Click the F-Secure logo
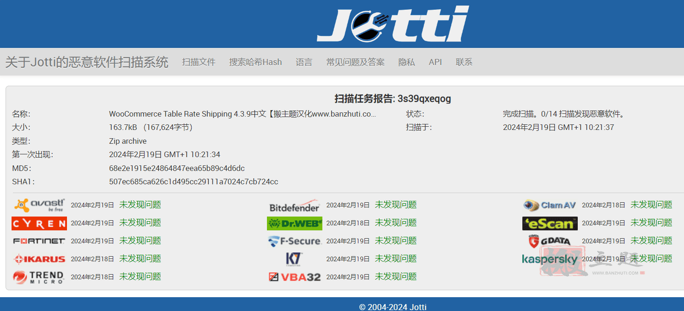 [x=294, y=241]
